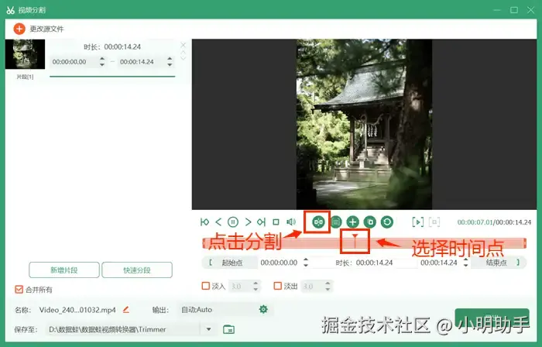Screen dimensions: 542x347
Task: Click the timeline playhead marker
Action: click(355, 239)
